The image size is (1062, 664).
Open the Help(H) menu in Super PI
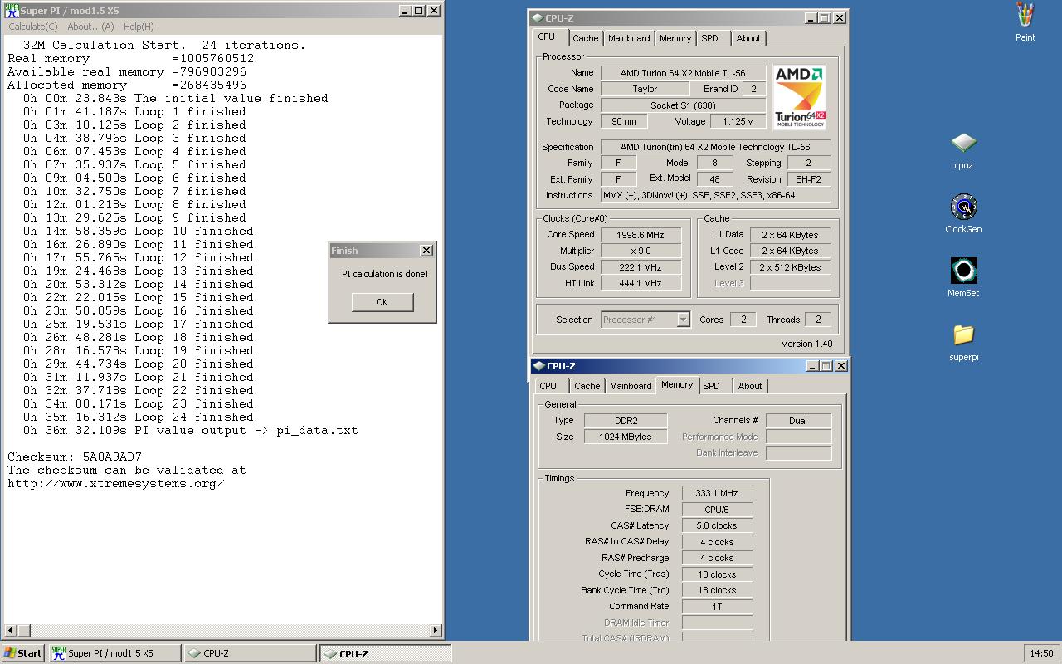coord(139,27)
